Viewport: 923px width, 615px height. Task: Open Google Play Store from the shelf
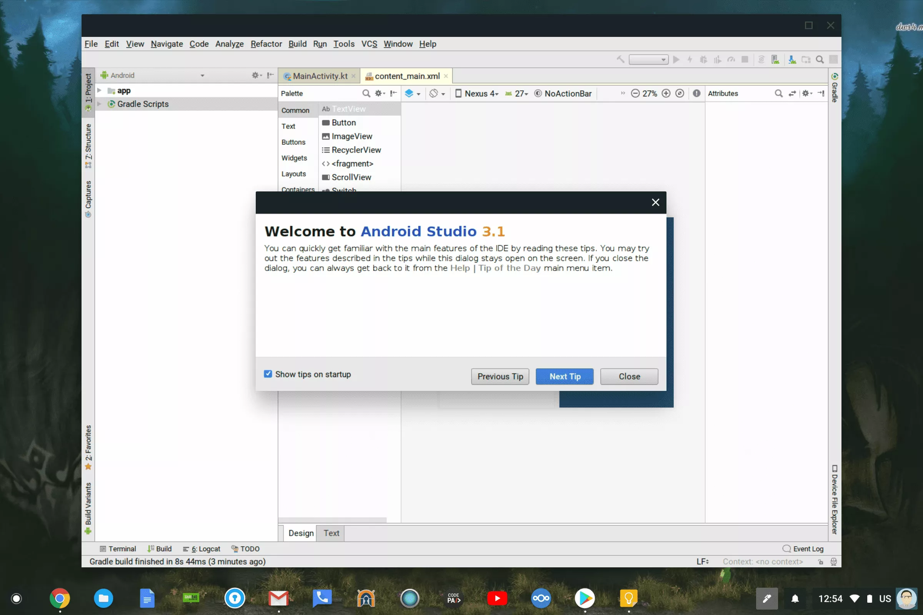585,598
